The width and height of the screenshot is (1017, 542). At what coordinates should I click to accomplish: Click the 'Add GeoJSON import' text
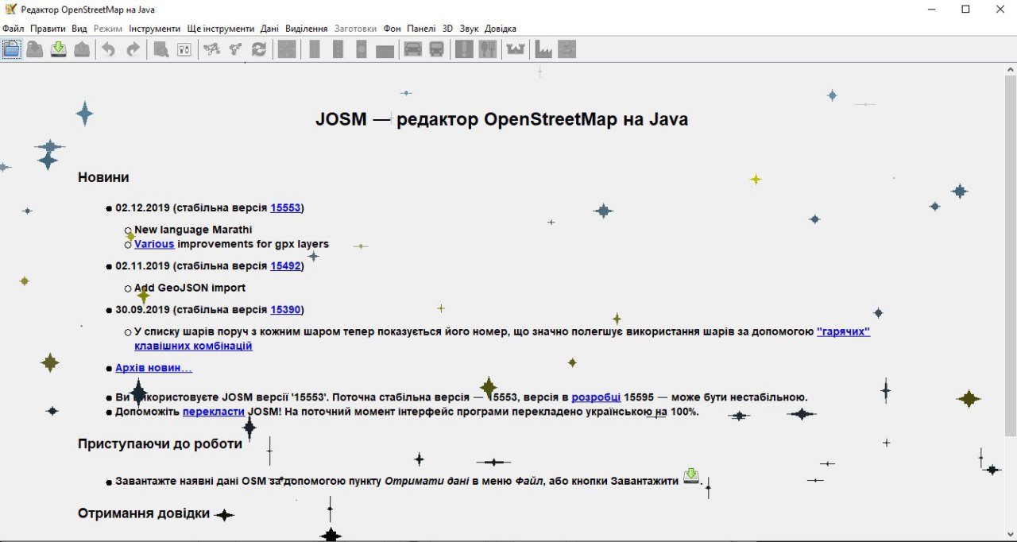pyautogui.click(x=190, y=288)
